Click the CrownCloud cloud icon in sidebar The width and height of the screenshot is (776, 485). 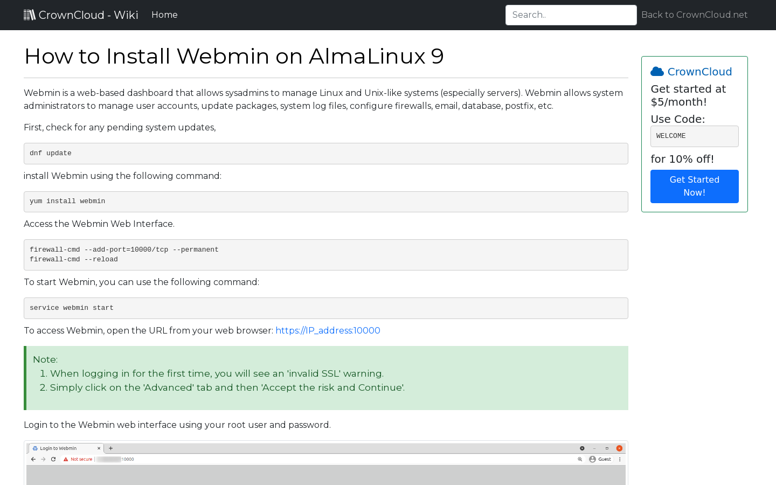point(657,71)
